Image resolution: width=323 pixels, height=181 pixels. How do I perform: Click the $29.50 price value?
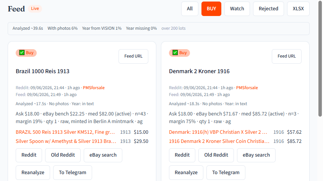pyautogui.click(x=141, y=141)
